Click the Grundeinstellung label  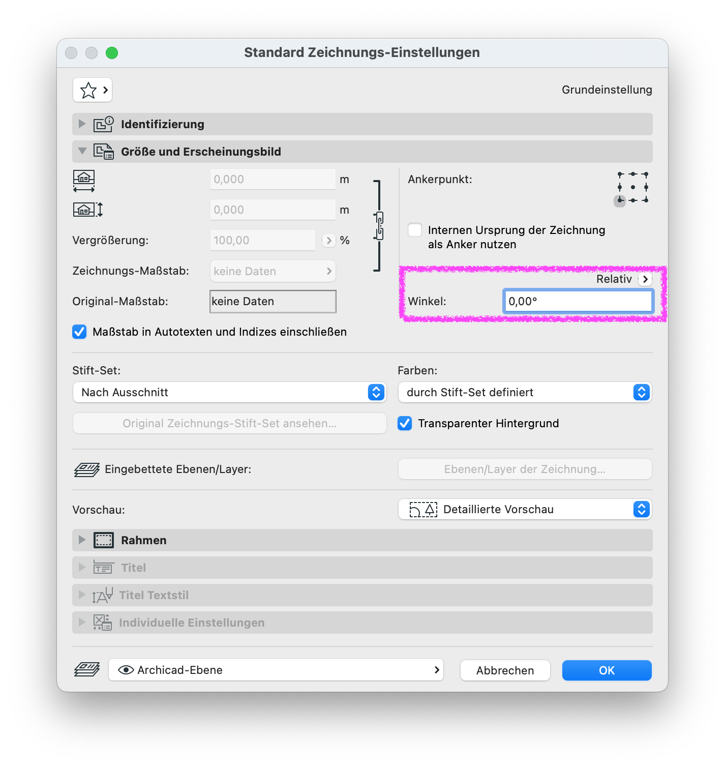[607, 90]
